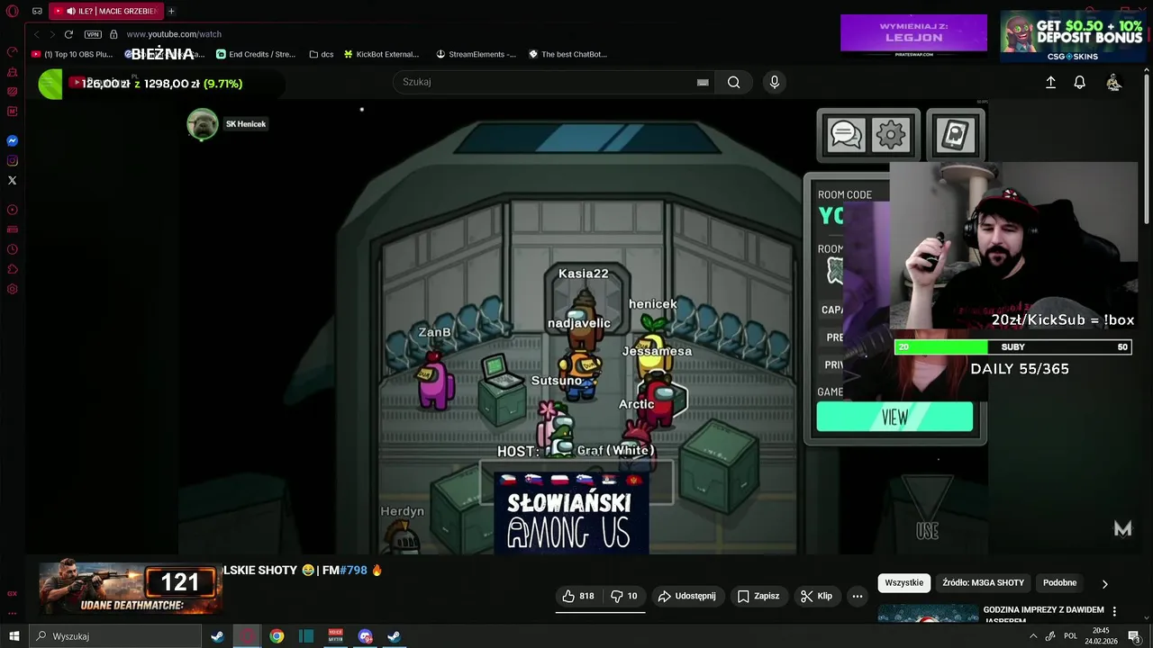The width and height of the screenshot is (1153, 648).
Task: Open clock and date 20:45
Action: tap(1101, 636)
